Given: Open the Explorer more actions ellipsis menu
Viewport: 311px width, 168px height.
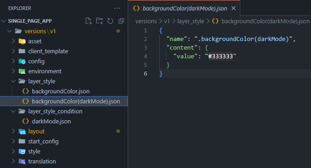Looking at the screenshot, I should point(117,8).
